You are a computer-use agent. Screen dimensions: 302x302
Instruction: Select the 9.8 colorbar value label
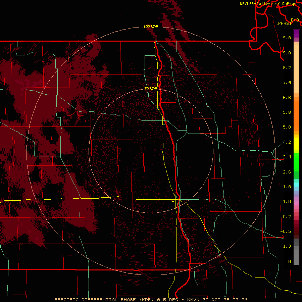click(x=287, y=38)
